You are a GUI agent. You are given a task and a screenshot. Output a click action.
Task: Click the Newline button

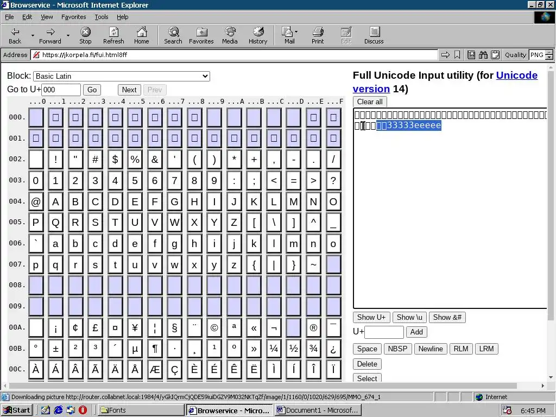coord(431,349)
